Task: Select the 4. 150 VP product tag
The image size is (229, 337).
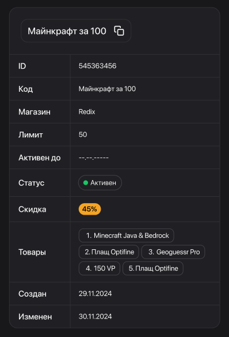Action: [100, 268]
